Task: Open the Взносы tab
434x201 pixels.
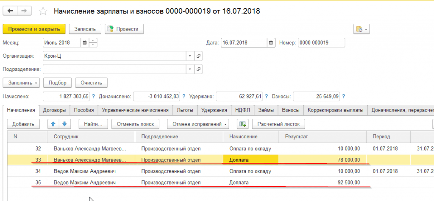Action: (x=291, y=110)
